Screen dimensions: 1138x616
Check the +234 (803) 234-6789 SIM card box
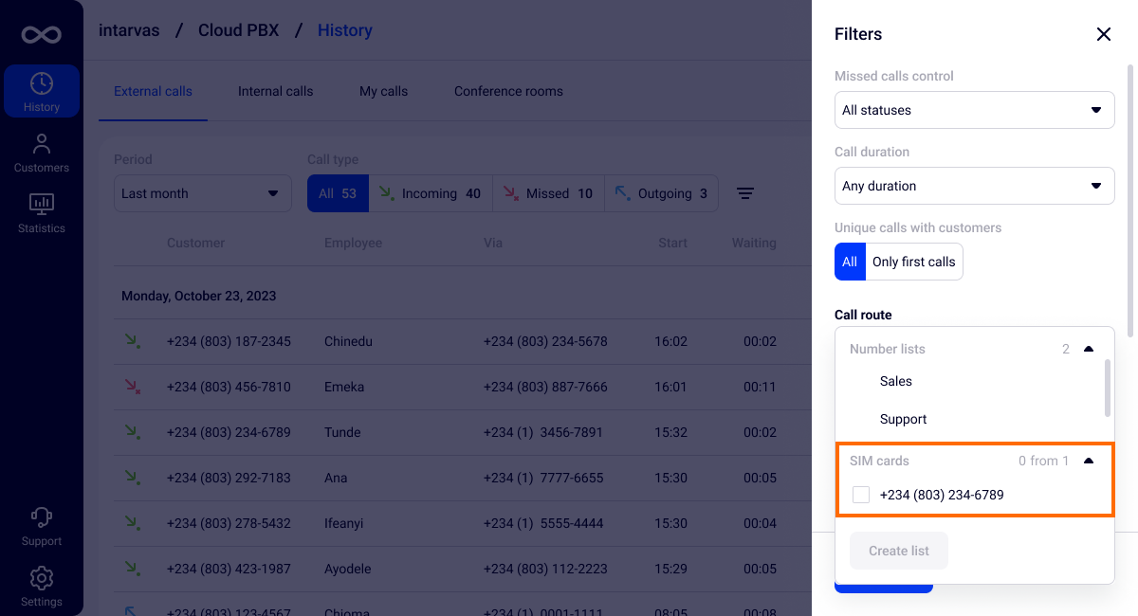click(861, 495)
